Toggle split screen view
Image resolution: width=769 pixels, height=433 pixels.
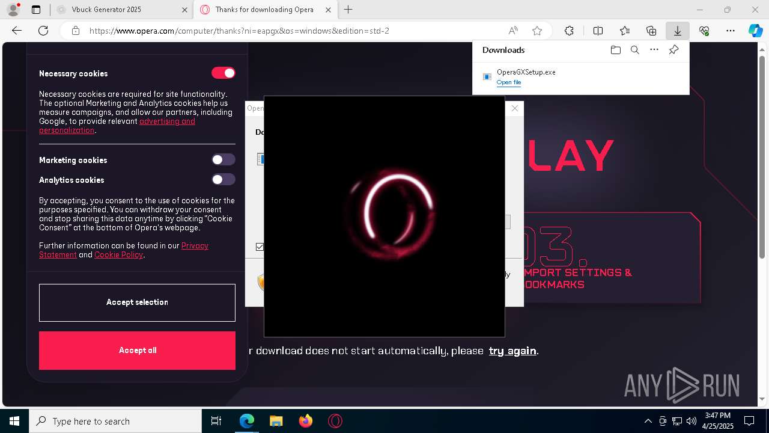(x=598, y=31)
